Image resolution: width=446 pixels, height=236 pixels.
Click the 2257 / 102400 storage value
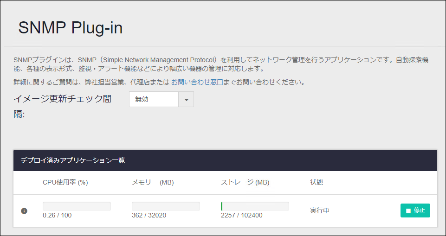(241, 215)
